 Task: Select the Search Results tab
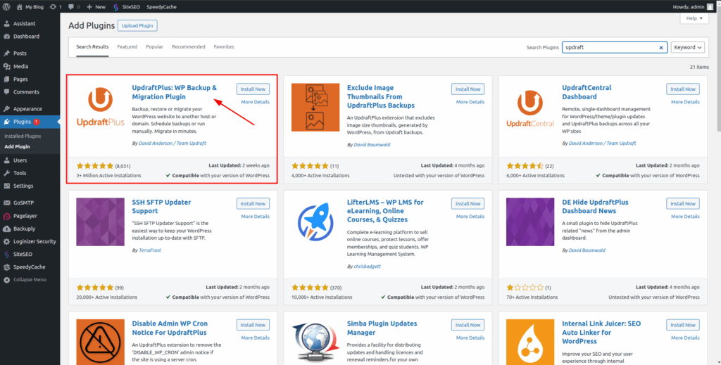coord(92,47)
